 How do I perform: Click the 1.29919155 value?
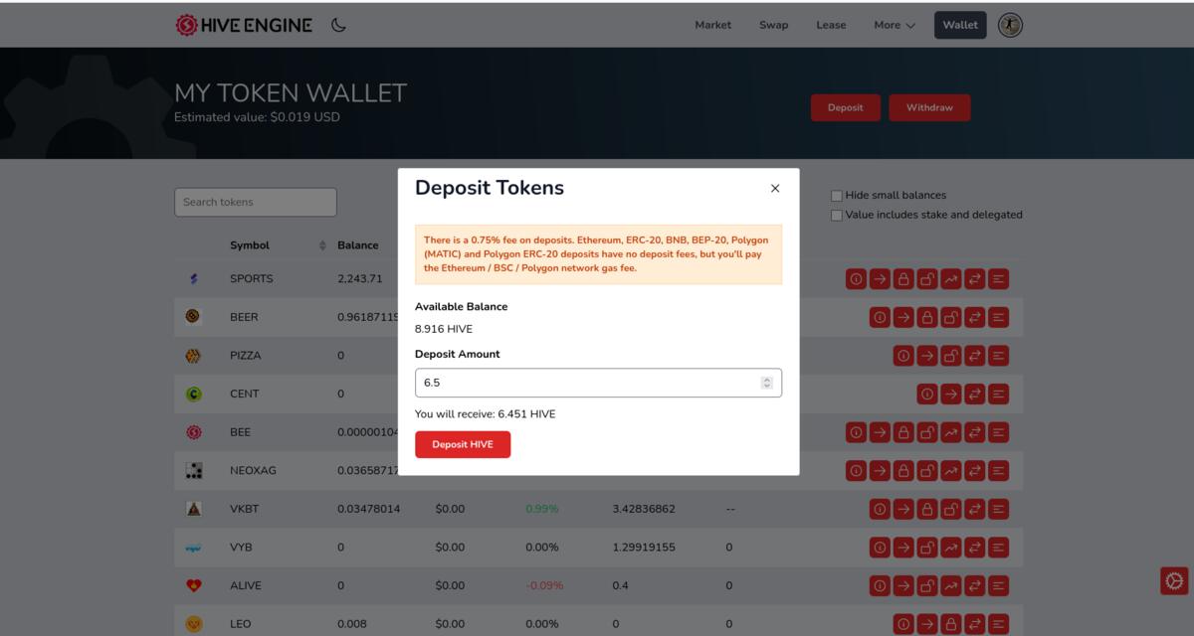tap(644, 548)
